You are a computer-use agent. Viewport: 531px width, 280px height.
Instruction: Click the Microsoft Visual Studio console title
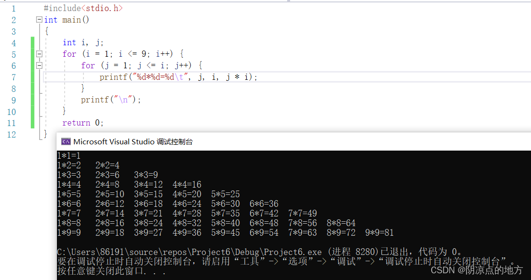click(133, 142)
